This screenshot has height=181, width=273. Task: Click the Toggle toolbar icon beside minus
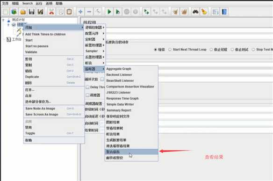pyautogui.click(x=98, y=12)
